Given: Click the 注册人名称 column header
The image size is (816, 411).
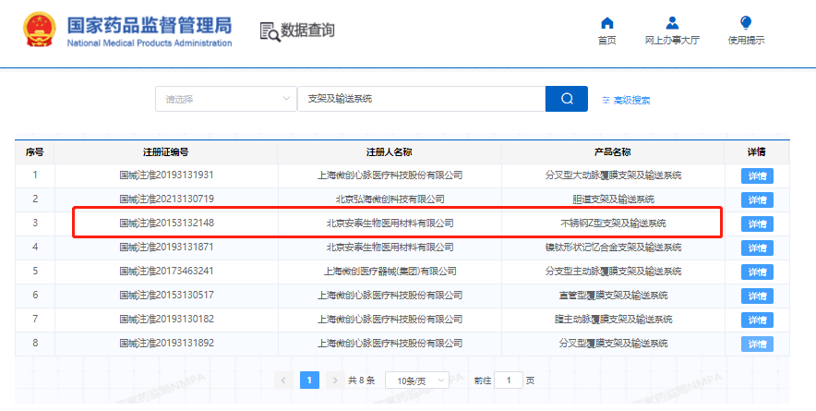Looking at the screenshot, I should pyautogui.click(x=390, y=152).
